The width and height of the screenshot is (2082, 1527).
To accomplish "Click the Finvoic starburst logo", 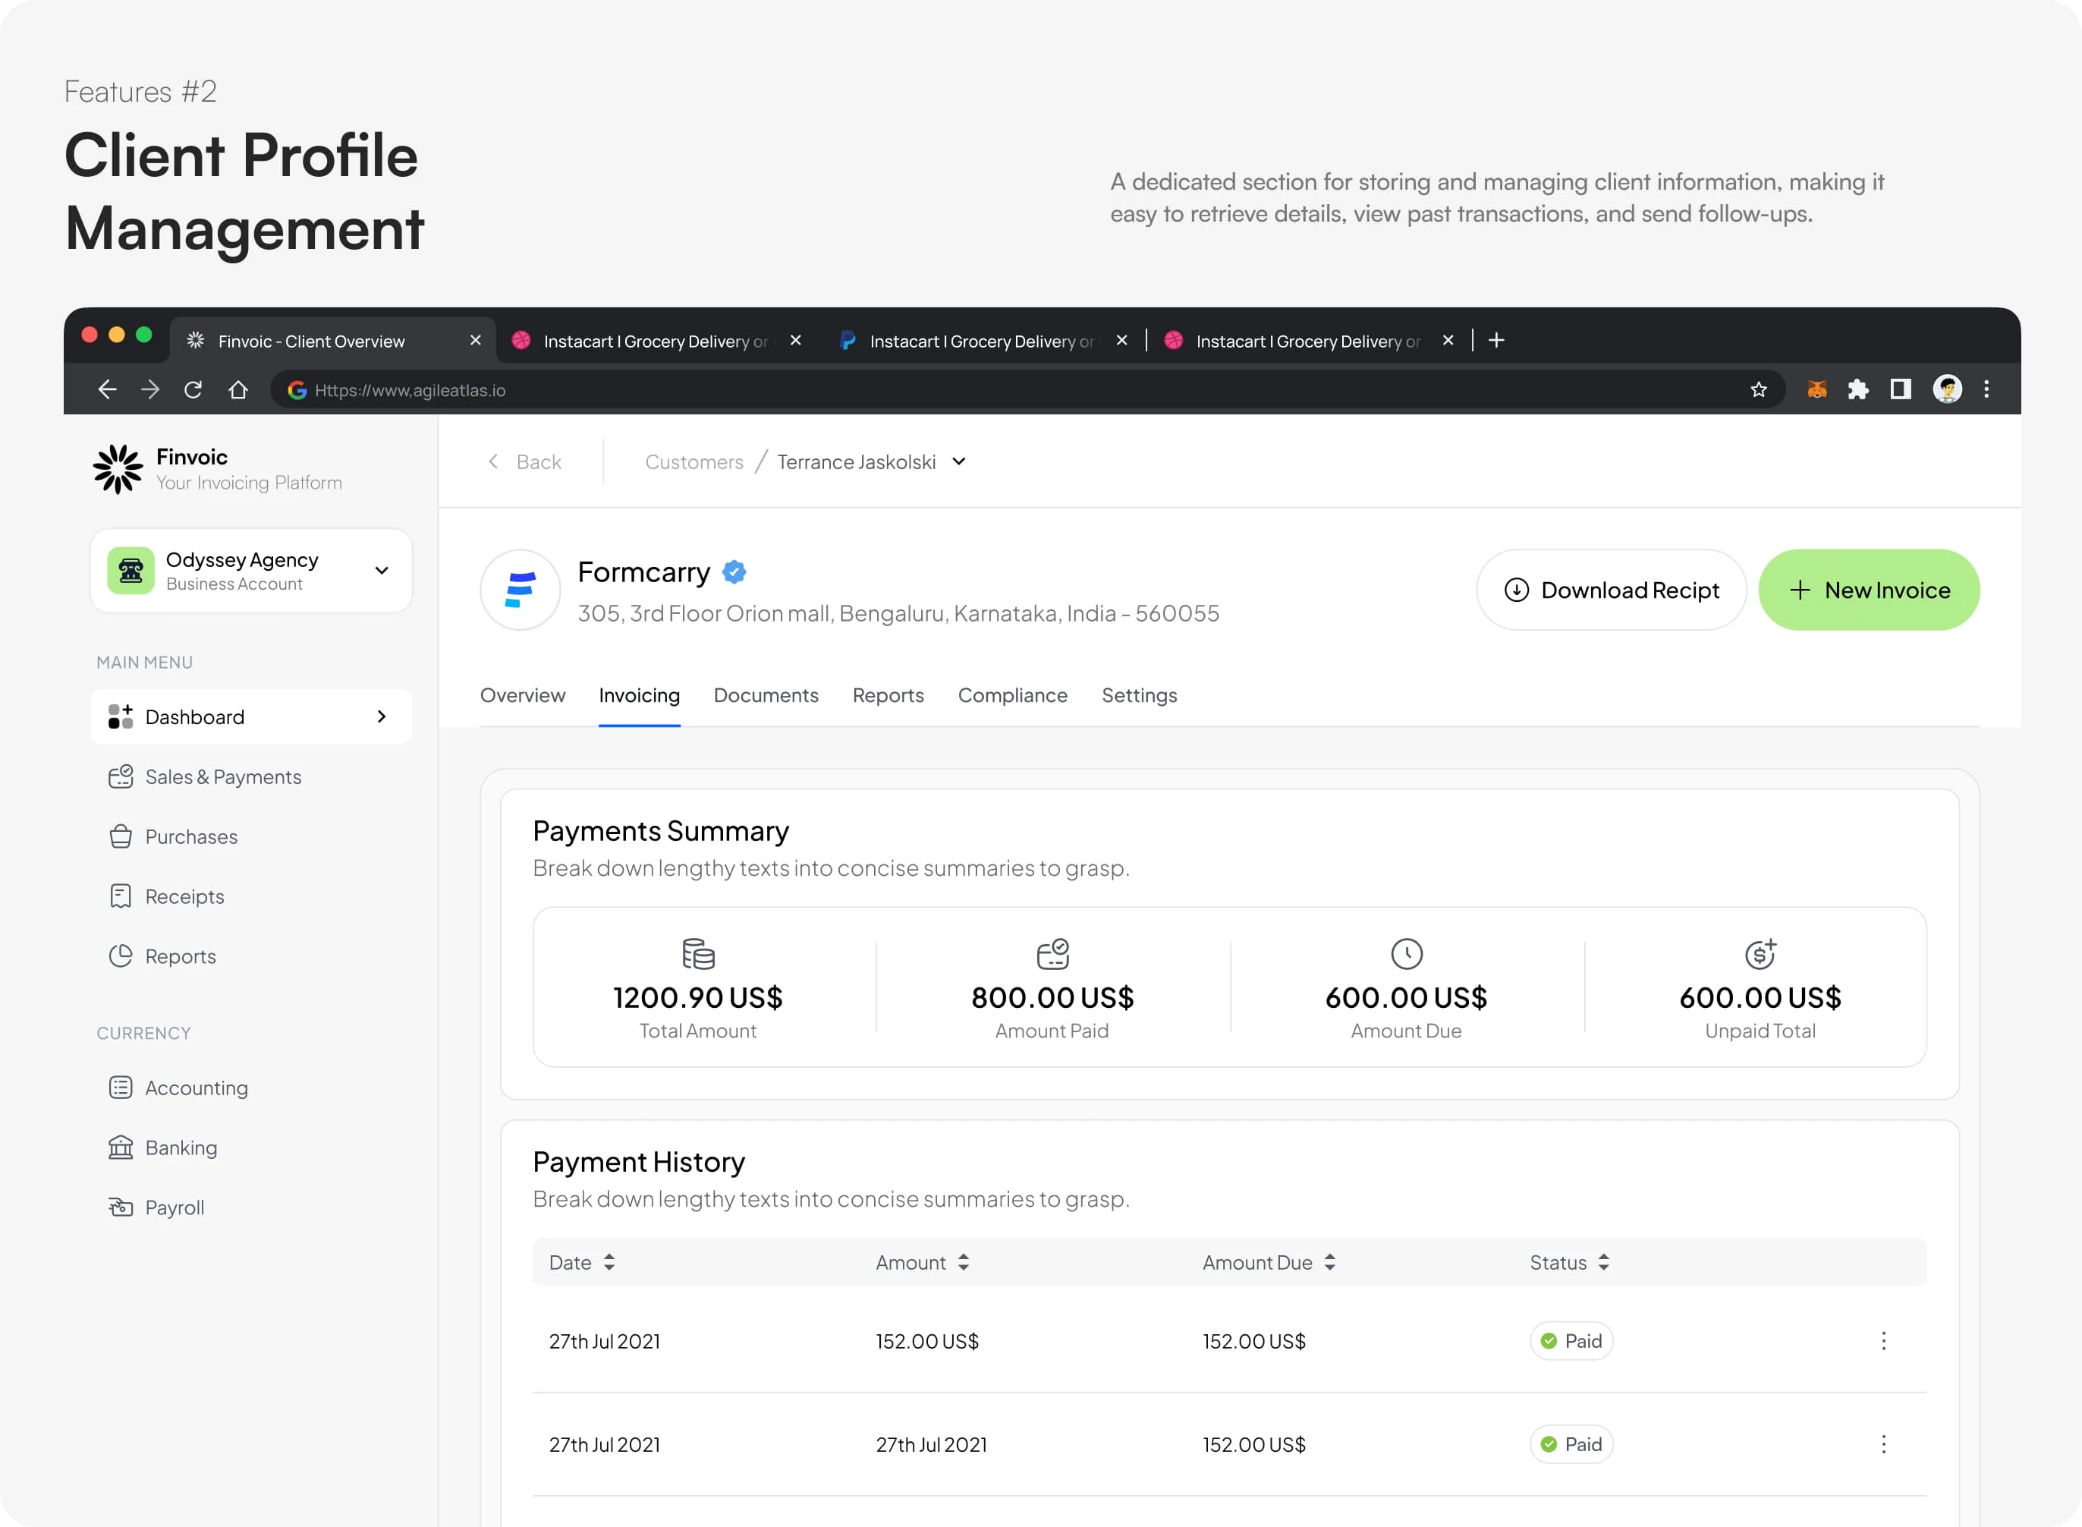I will [118, 468].
